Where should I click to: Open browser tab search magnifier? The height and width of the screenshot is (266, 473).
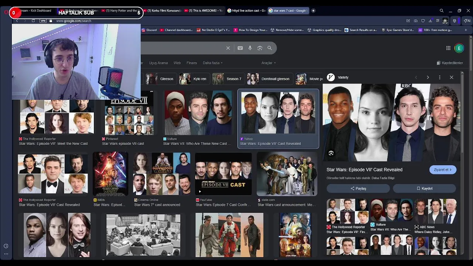[442, 11]
